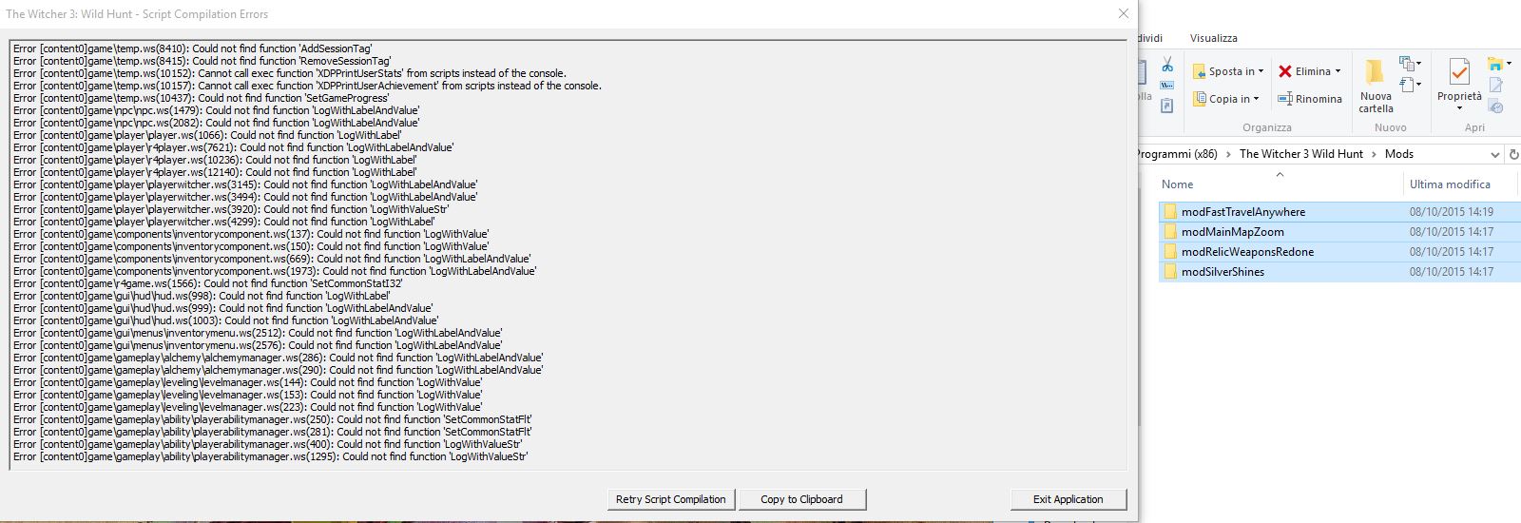Click the Edit icon in Apri group
Screen dimensions: 1521x523
[x=1496, y=86]
